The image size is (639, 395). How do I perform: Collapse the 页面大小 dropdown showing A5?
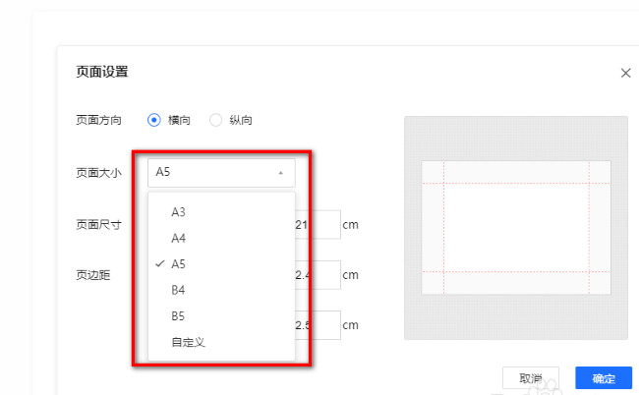coord(221,172)
